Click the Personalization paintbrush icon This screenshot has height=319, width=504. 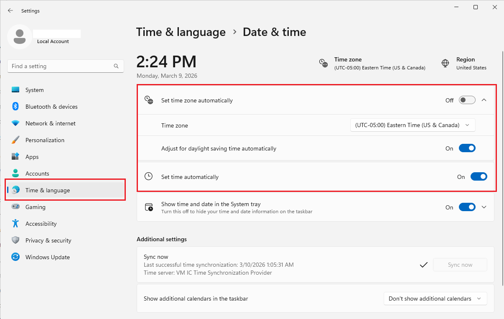(15, 140)
